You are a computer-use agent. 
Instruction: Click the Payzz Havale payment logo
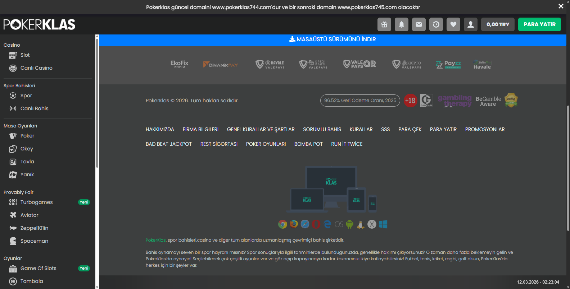click(448, 65)
